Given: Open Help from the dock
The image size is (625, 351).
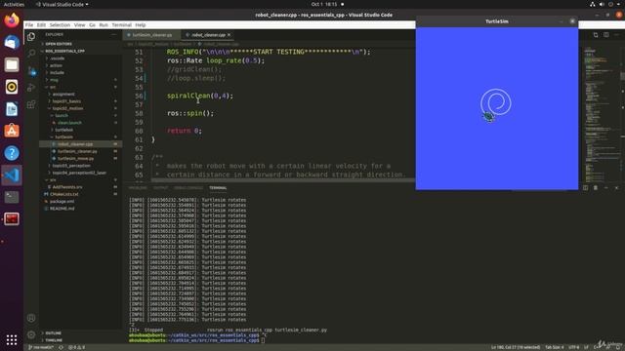Looking at the screenshot, I should (x=12, y=153).
